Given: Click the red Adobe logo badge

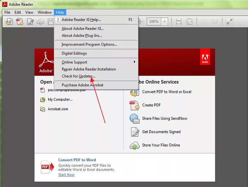Looking at the screenshot, I should [x=205, y=57].
